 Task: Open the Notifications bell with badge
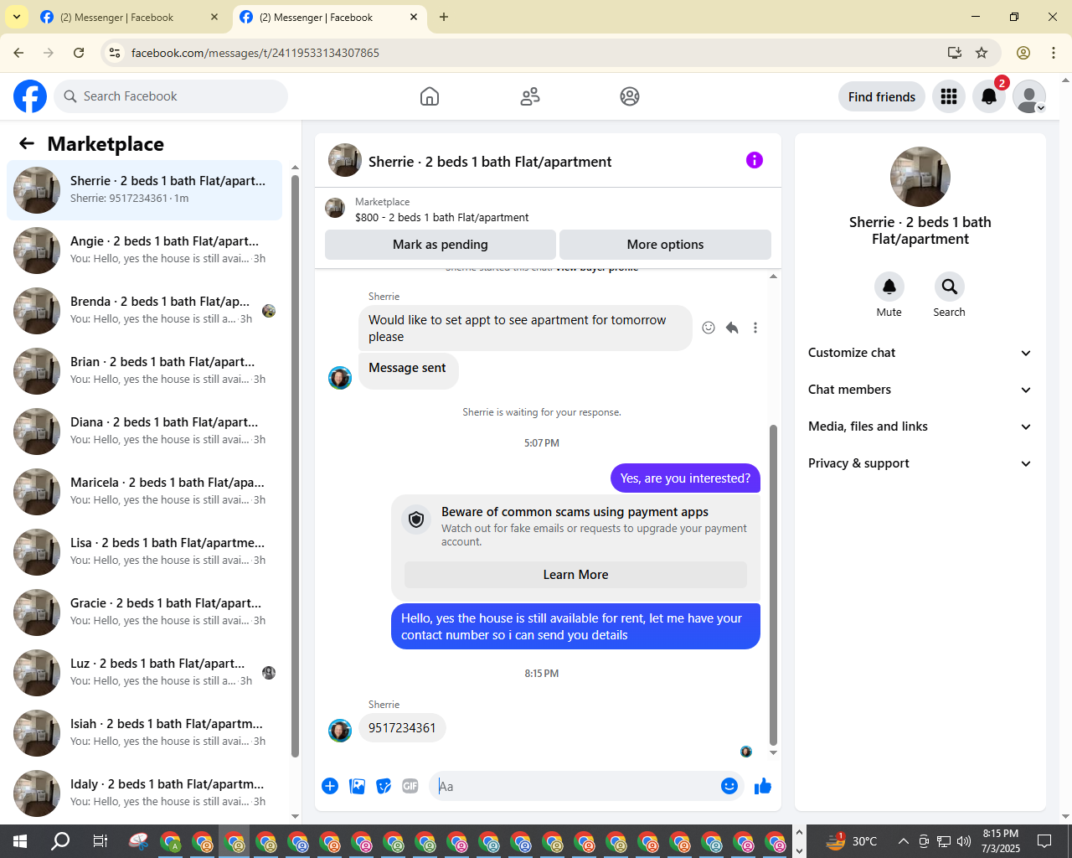[989, 96]
